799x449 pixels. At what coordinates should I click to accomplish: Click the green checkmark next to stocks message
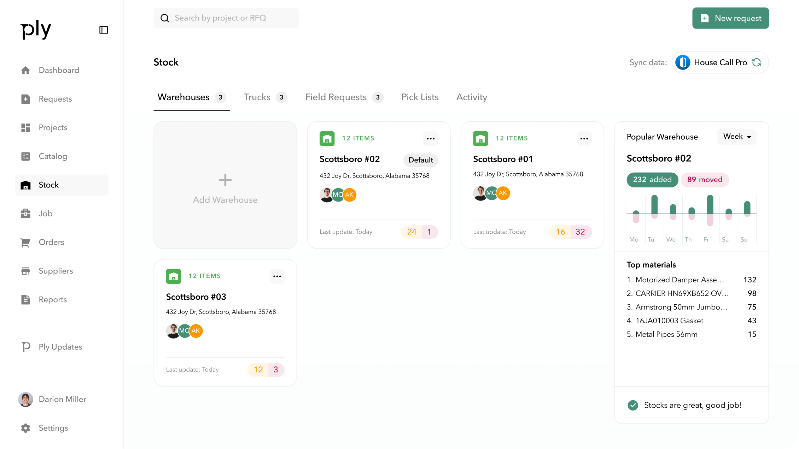(x=633, y=405)
